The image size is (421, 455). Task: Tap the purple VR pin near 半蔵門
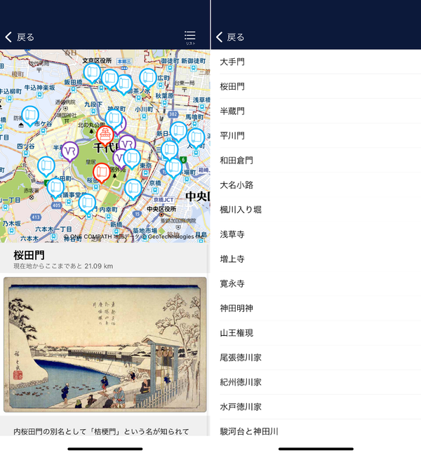70,151
